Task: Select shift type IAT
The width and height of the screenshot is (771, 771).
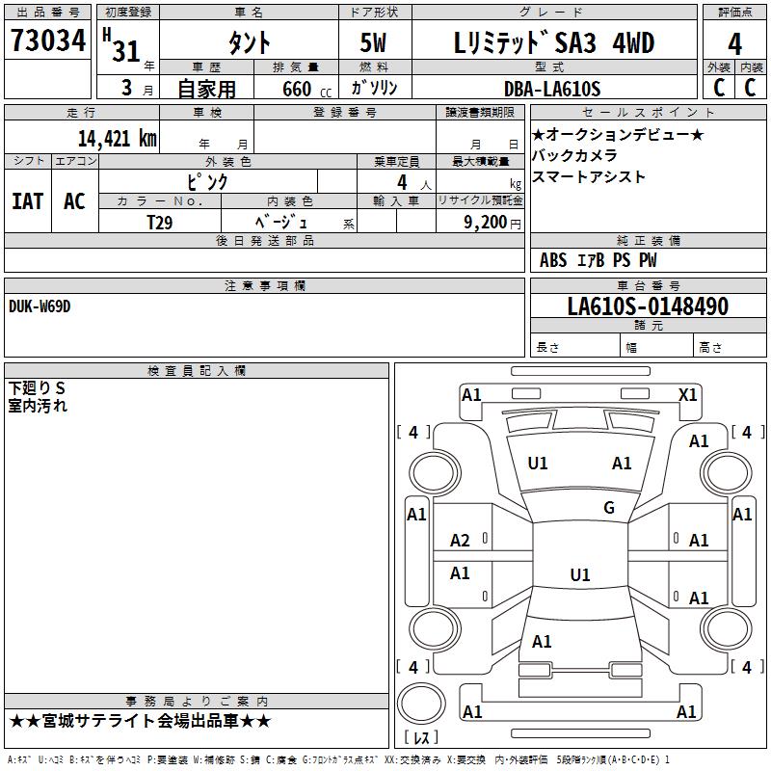Action: click(27, 201)
